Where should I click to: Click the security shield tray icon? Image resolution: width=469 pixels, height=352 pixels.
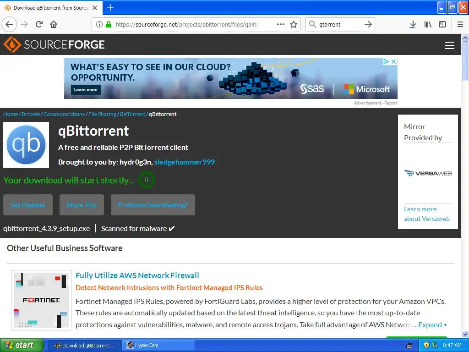426,345
